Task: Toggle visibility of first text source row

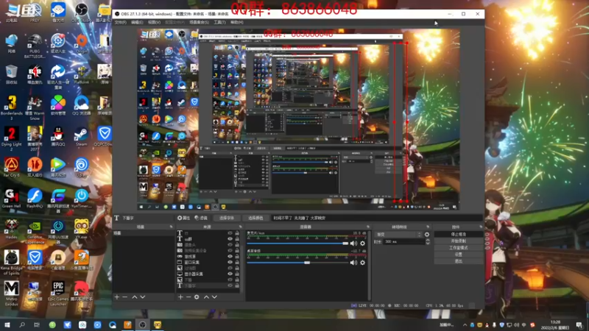Action: pyautogui.click(x=230, y=233)
